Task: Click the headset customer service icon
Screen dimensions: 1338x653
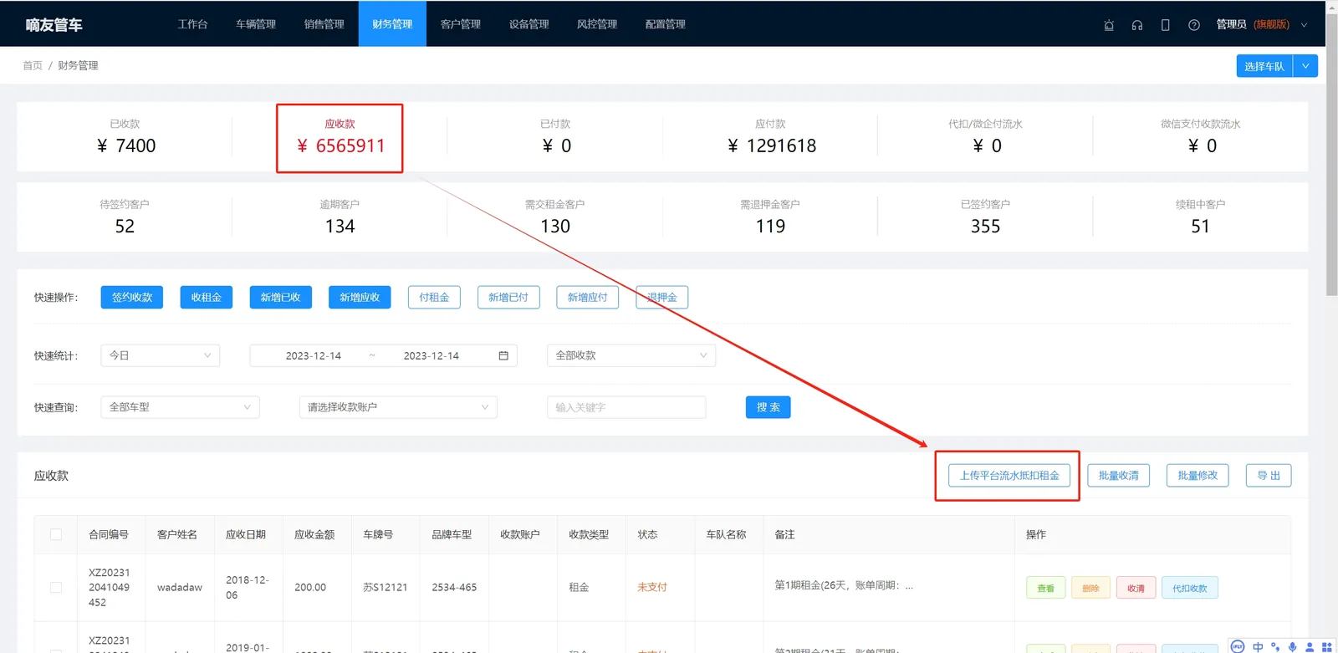Action: [1137, 25]
